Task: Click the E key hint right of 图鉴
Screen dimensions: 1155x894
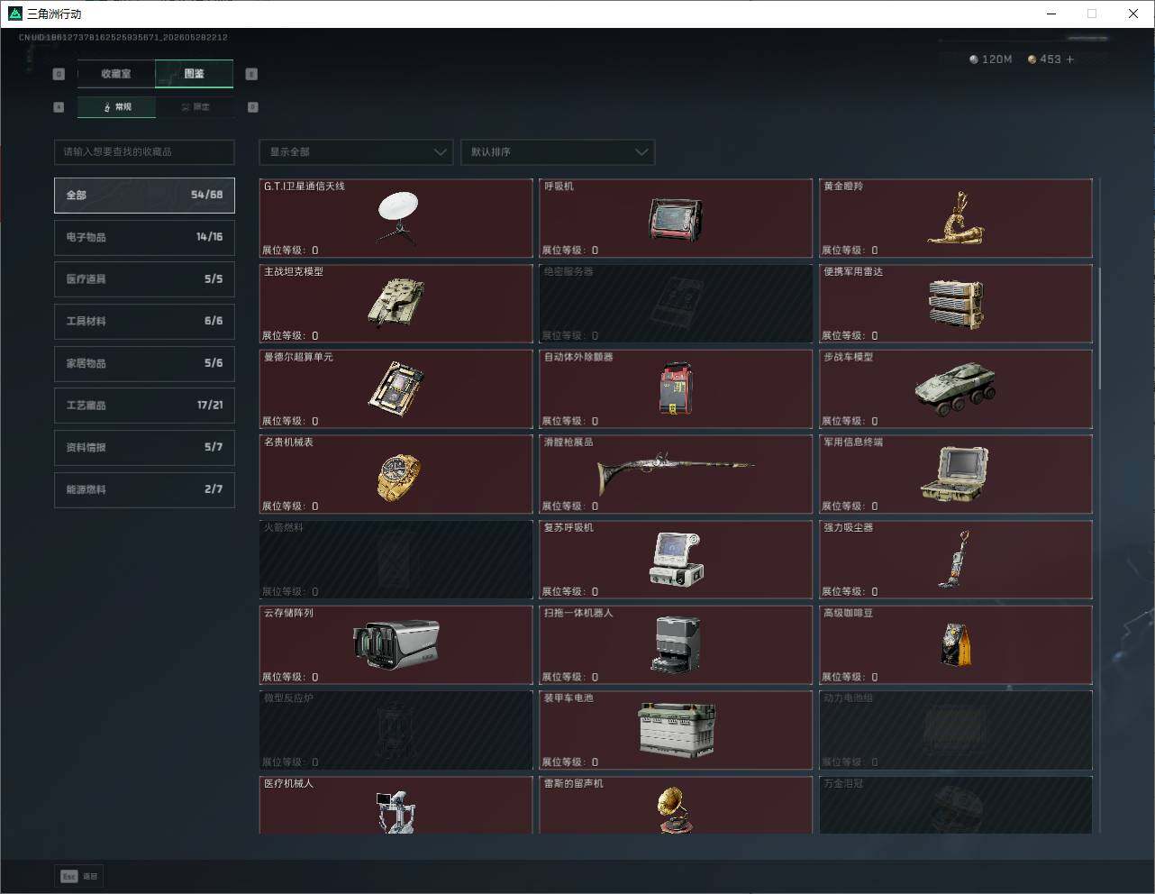Action: tap(251, 74)
